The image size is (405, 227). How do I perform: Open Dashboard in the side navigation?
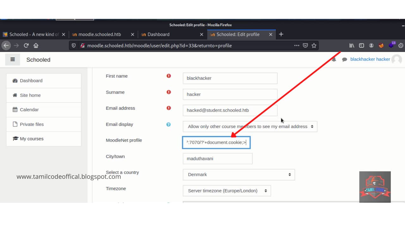[x=44, y=81]
